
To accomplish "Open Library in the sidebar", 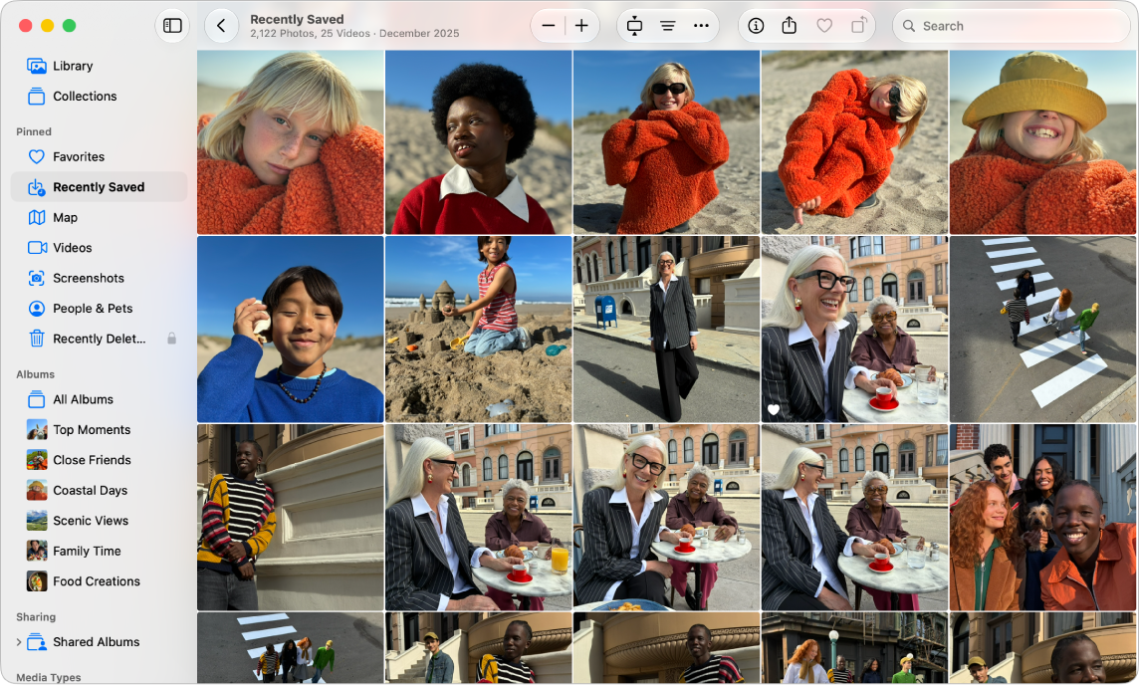I will coord(99,66).
